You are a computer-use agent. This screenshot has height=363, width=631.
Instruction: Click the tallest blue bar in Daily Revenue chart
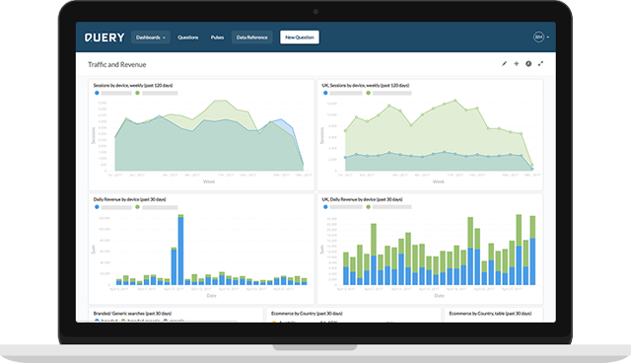pyautogui.click(x=180, y=252)
